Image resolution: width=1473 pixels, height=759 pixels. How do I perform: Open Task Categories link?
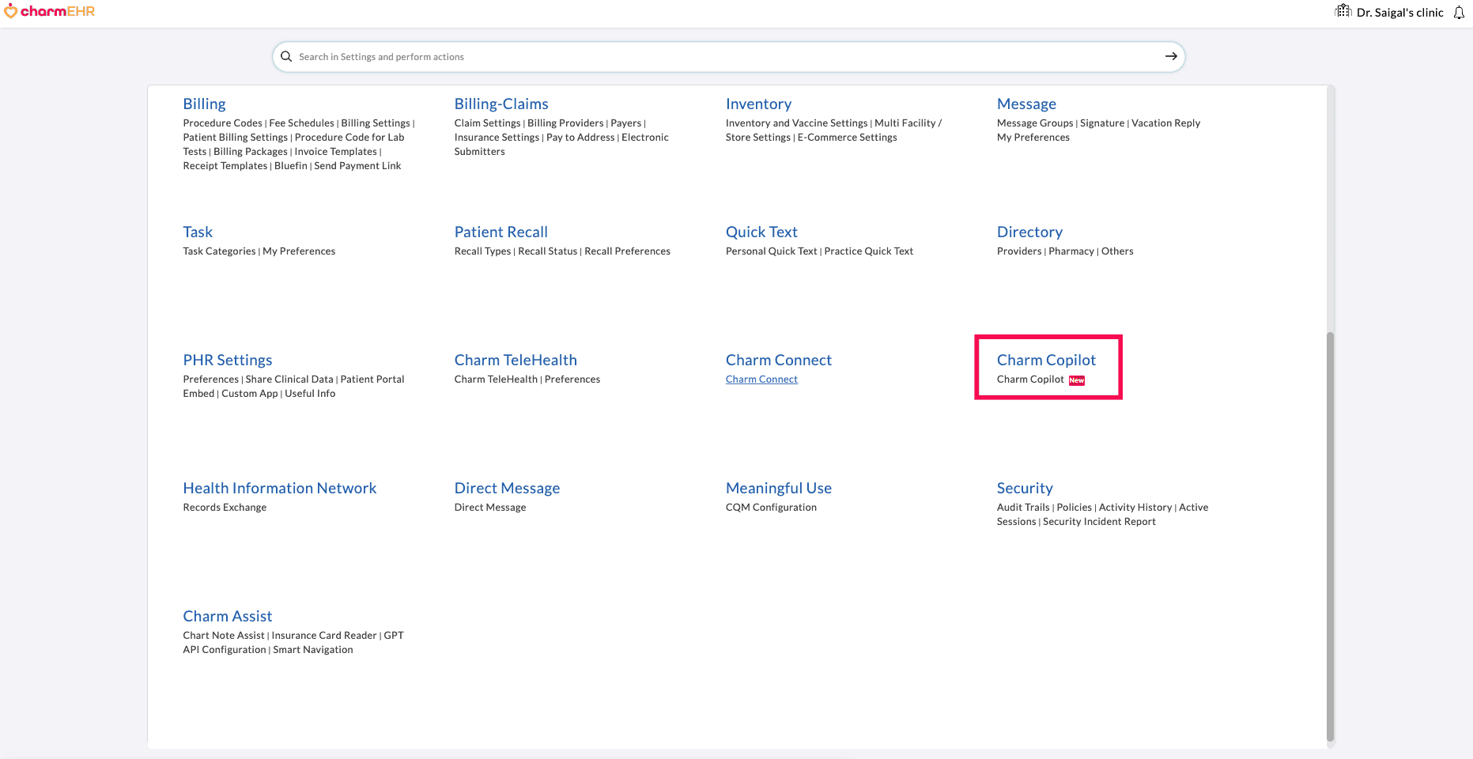(219, 251)
